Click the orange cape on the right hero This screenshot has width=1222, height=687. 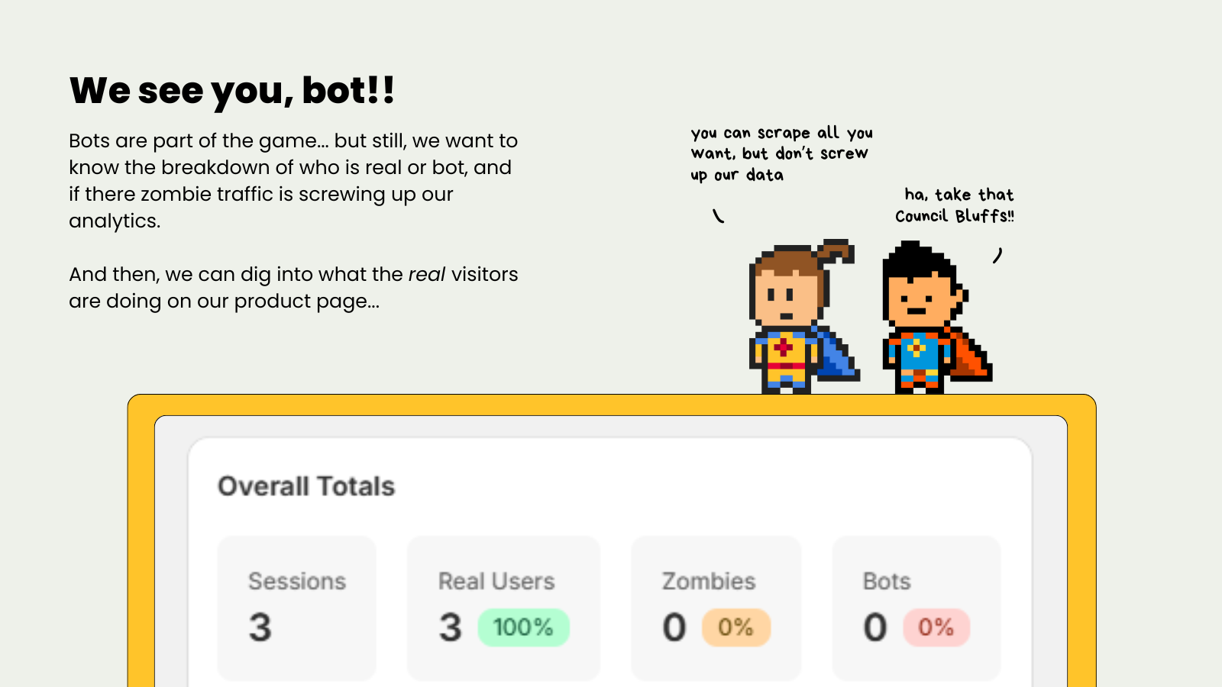970,357
